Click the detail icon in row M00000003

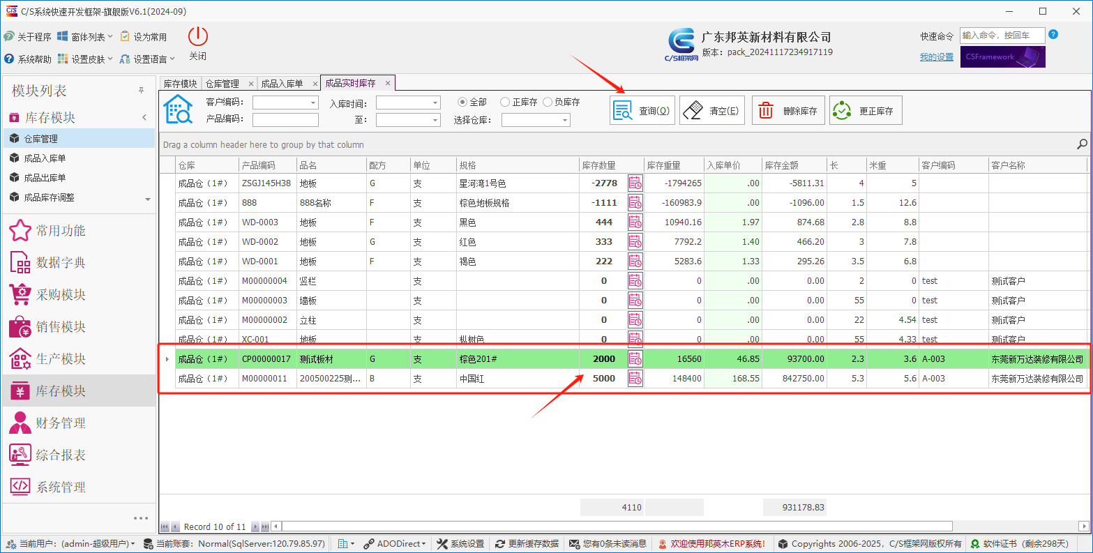coord(635,300)
